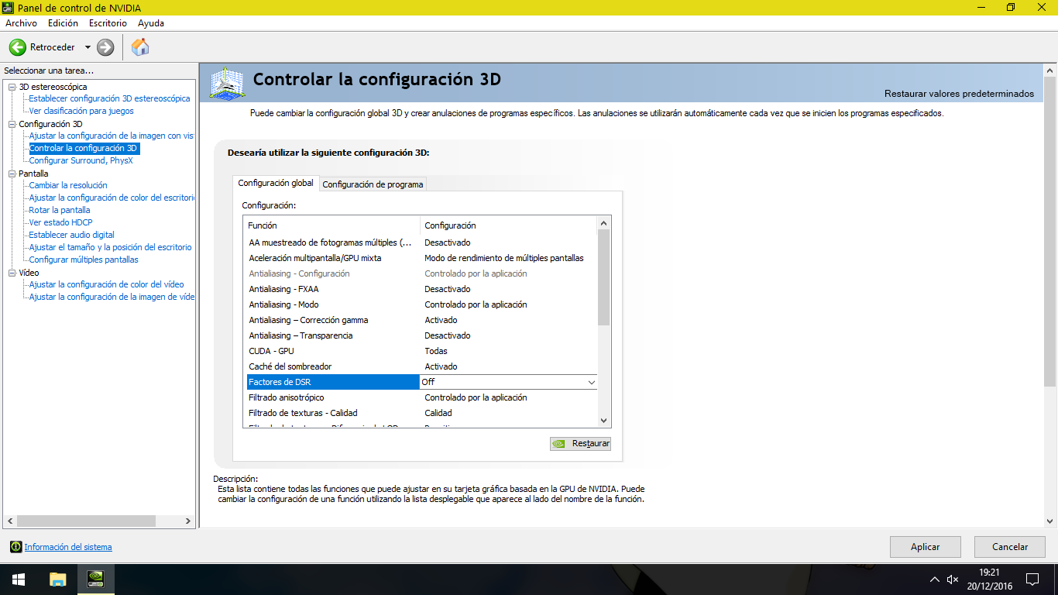This screenshot has height=595, width=1058.
Task: Show hidden tray icons chevron
Action: [934, 580]
